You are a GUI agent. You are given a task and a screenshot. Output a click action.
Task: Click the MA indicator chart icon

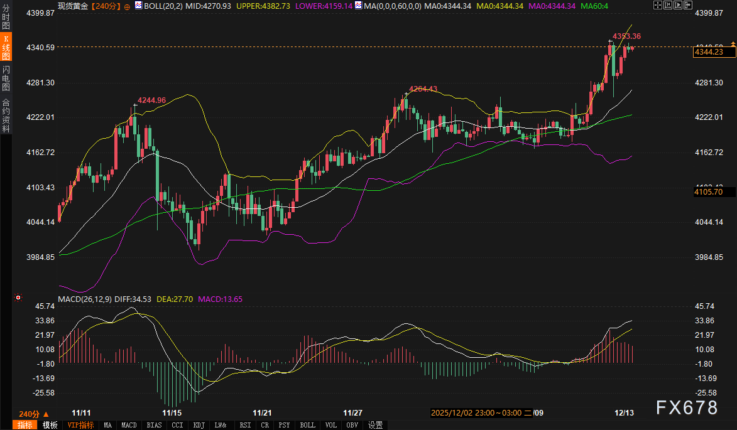click(358, 6)
